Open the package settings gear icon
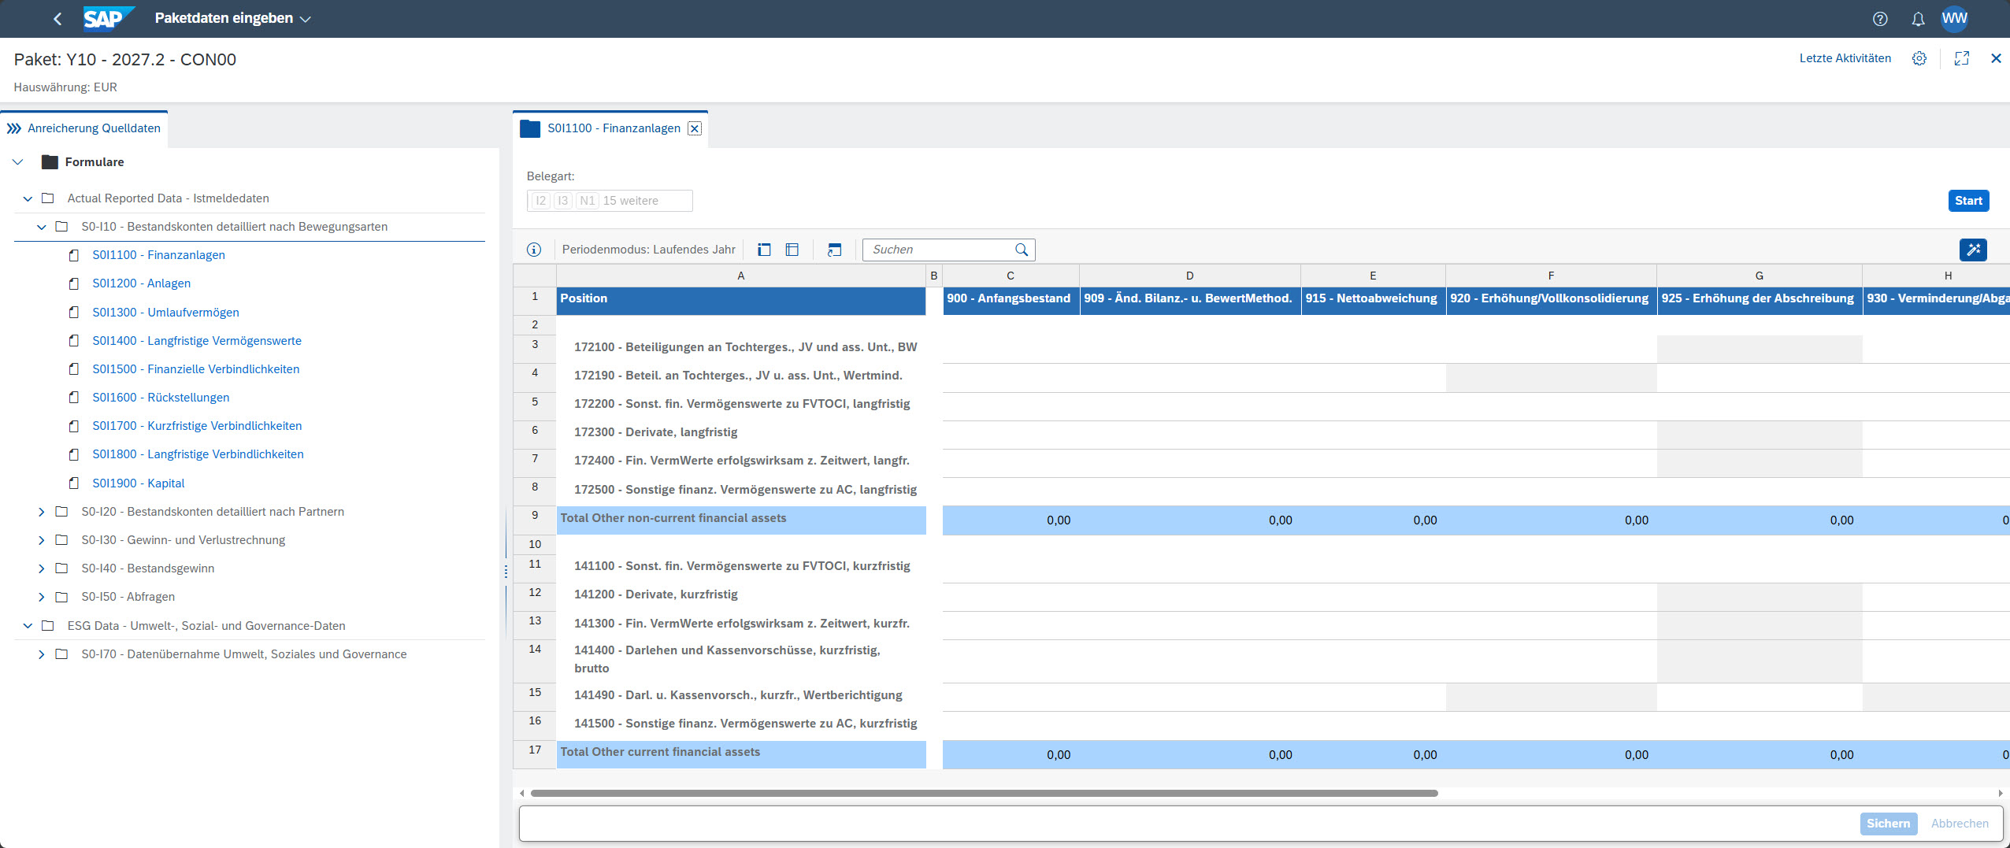 (1919, 58)
